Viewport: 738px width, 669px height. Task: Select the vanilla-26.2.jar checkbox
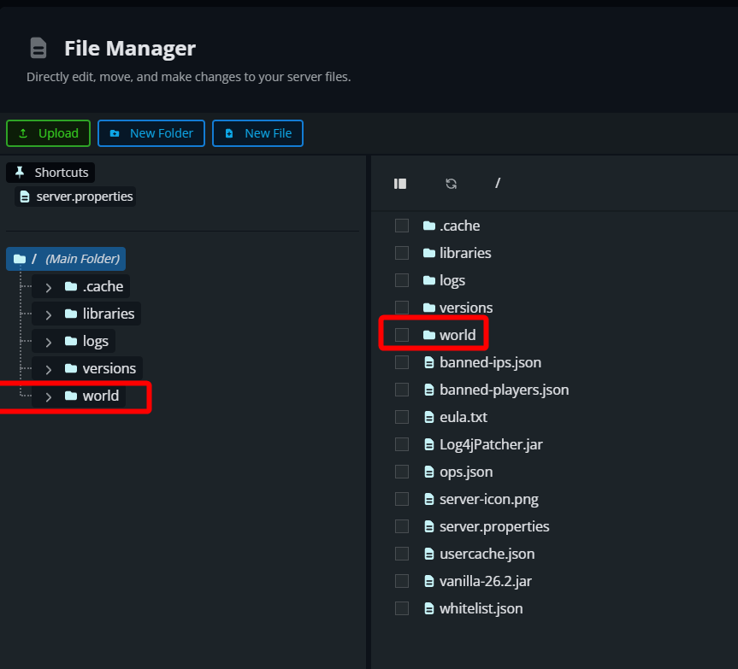[401, 581]
